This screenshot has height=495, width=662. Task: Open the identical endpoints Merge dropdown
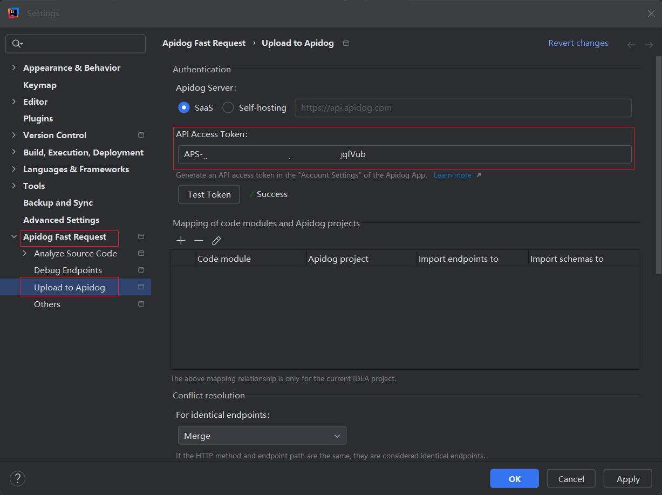[262, 436]
